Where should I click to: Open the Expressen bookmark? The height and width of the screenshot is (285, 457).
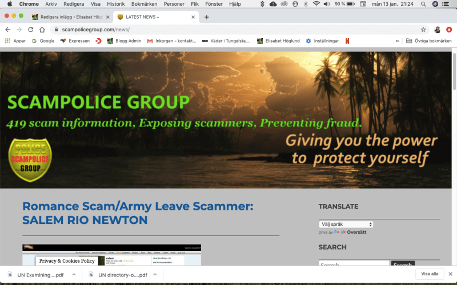click(75, 41)
